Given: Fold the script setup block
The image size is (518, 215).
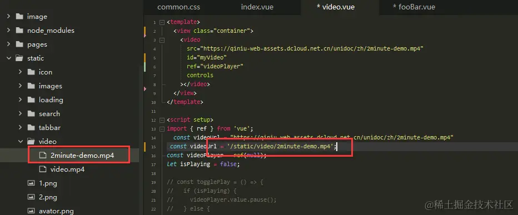Looking at the screenshot, I should tap(162, 120).
